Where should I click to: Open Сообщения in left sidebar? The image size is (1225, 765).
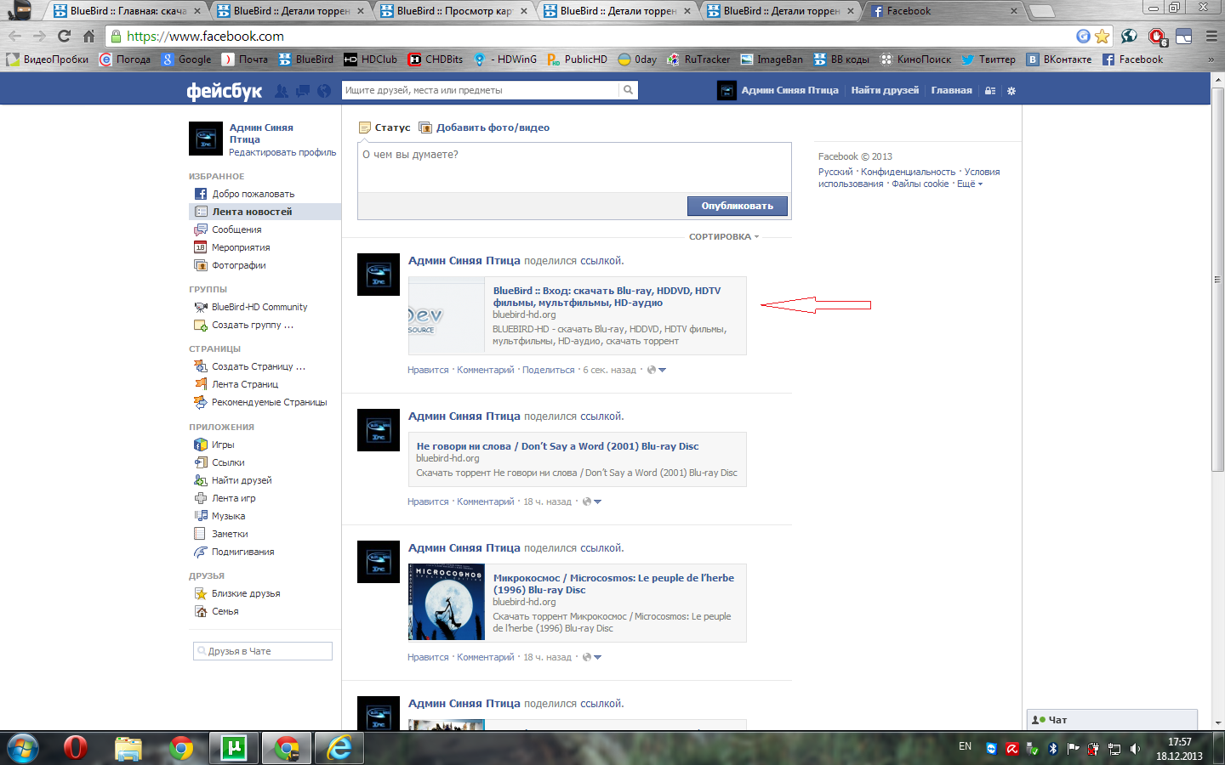236,229
